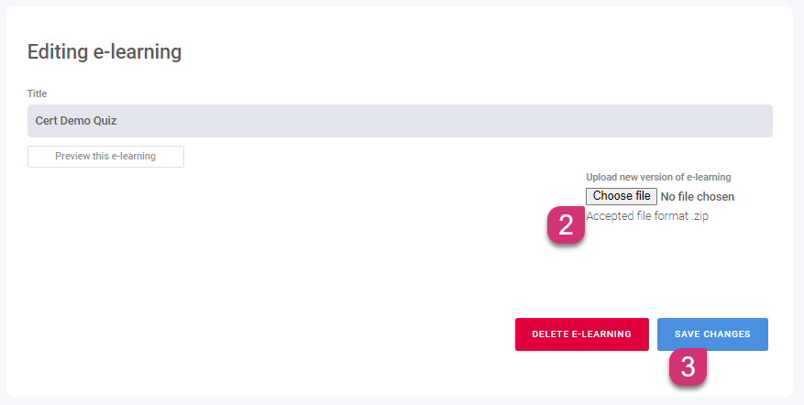
Task: Click the word 'SAVE' on the blue button
Action: 688,334
